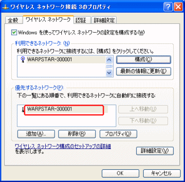Click the network connection title bar icon
This screenshot has width=185, height=182.
pyautogui.click(x=6, y=7)
